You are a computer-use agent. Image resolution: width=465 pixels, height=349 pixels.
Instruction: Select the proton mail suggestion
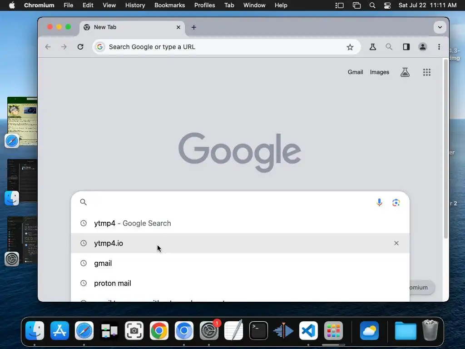pos(240,283)
